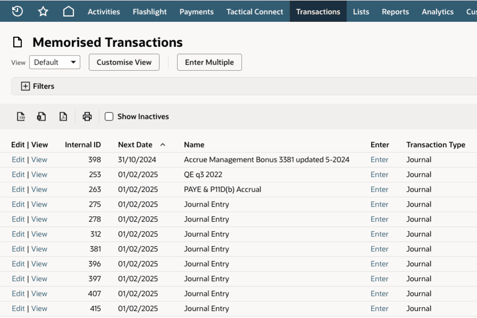Enter the Journal Entry with ID 312
Image resolution: width=477 pixels, height=318 pixels.
[380, 234]
